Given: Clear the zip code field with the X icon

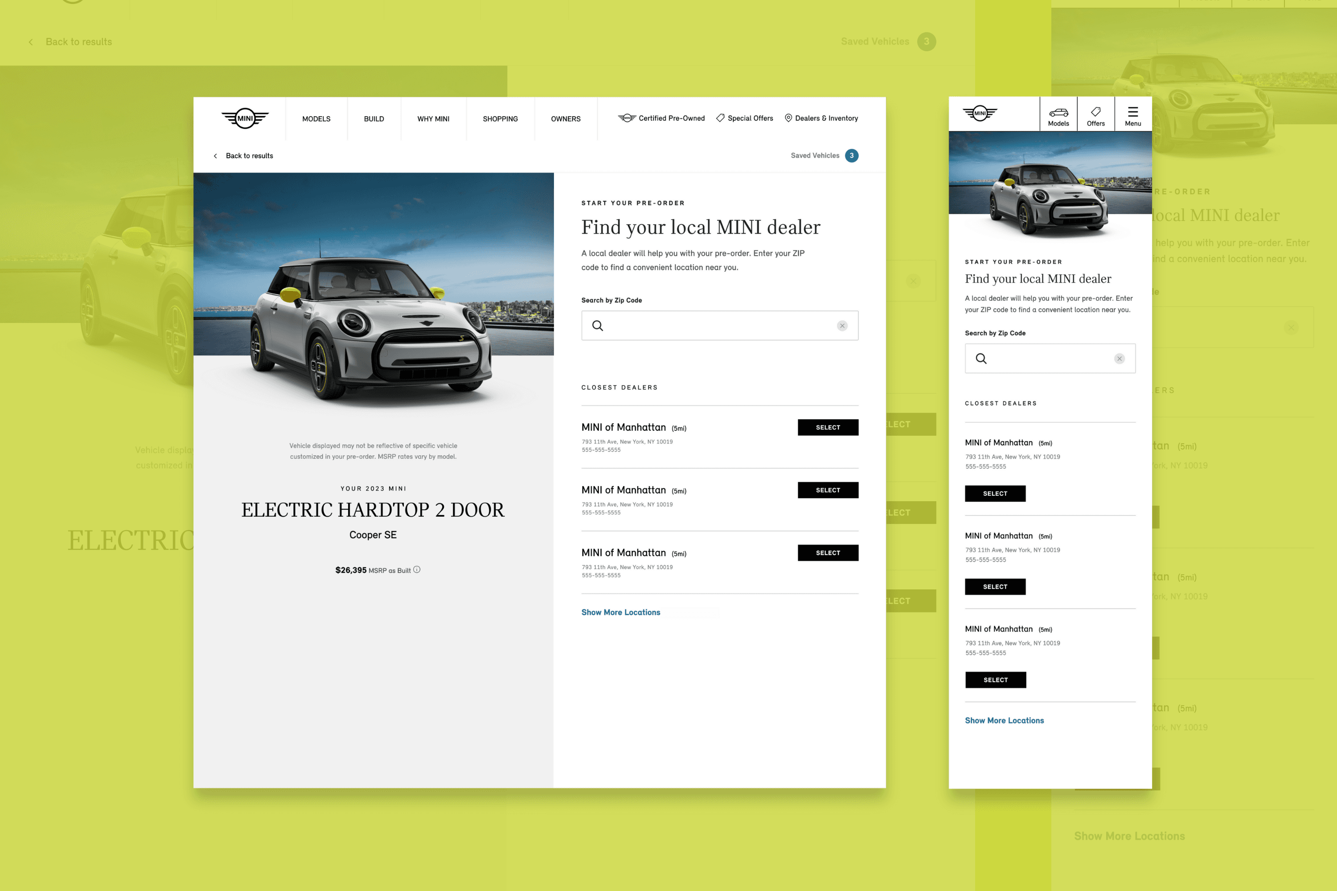Looking at the screenshot, I should (x=842, y=325).
